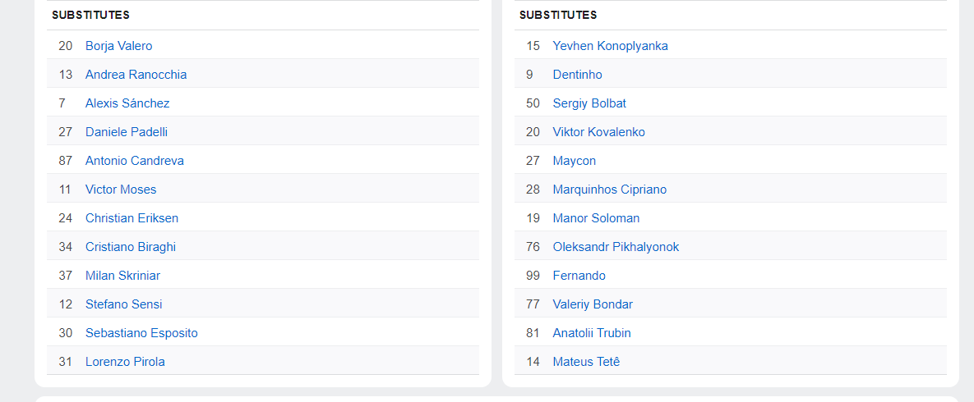Screen dimensions: 974x402
Task: Select Stefano Sensi from the list
Action: (x=123, y=304)
